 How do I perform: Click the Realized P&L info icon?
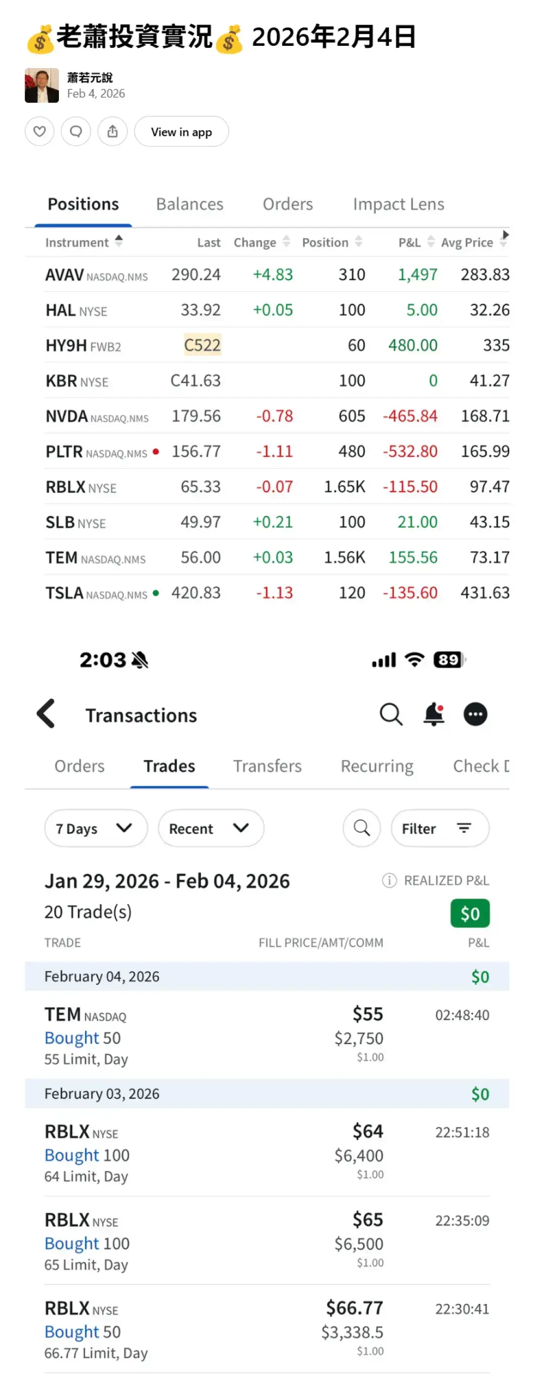(x=389, y=880)
